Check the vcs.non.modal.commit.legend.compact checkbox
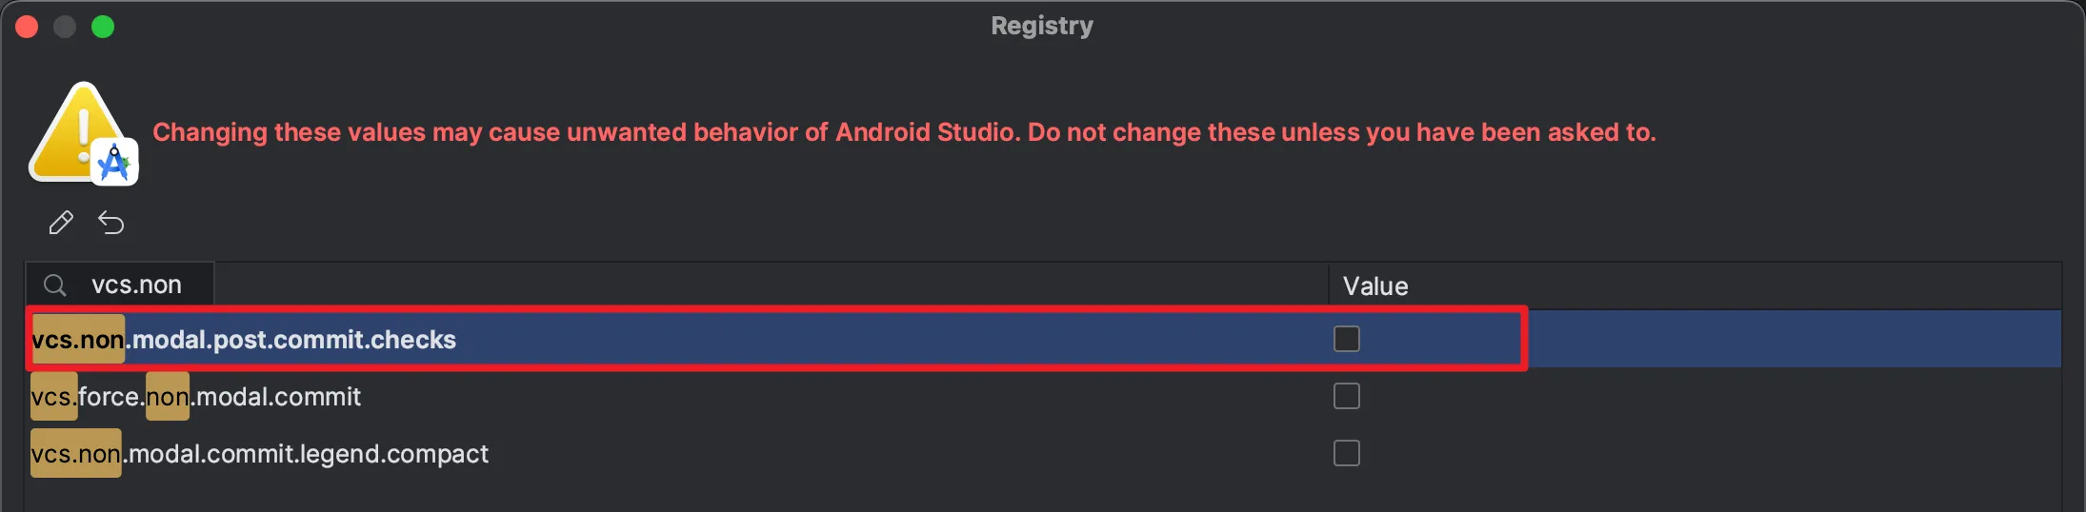The width and height of the screenshot is (2086, 512). [x=1346, y=453]
